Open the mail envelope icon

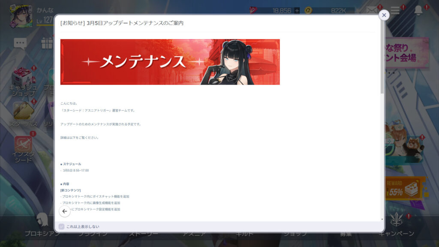click(371, 10)
